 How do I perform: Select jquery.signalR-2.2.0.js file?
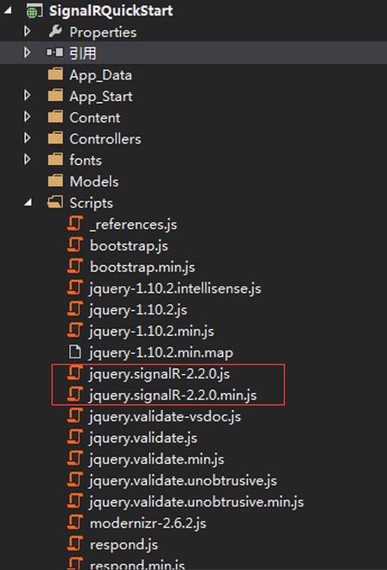(x=159, y=374)
